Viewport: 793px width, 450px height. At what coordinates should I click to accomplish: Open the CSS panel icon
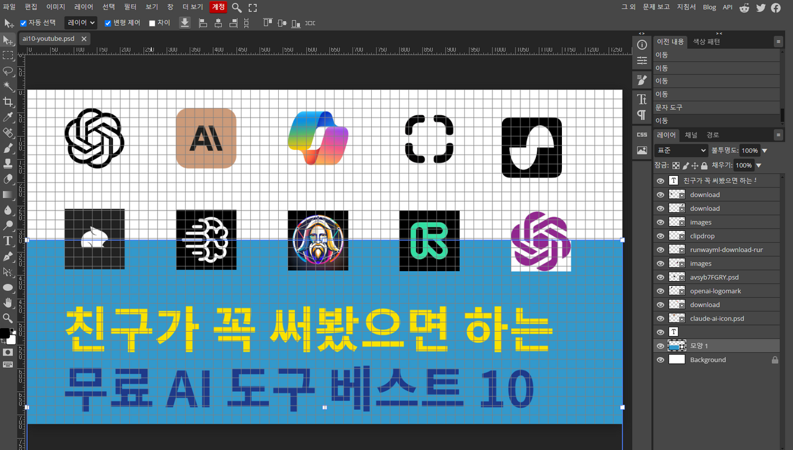pos(642,134)
